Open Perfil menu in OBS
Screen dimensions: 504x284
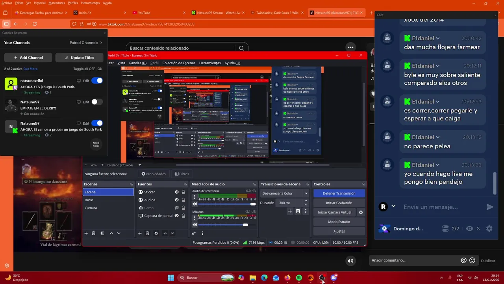(x=154, y=63)
